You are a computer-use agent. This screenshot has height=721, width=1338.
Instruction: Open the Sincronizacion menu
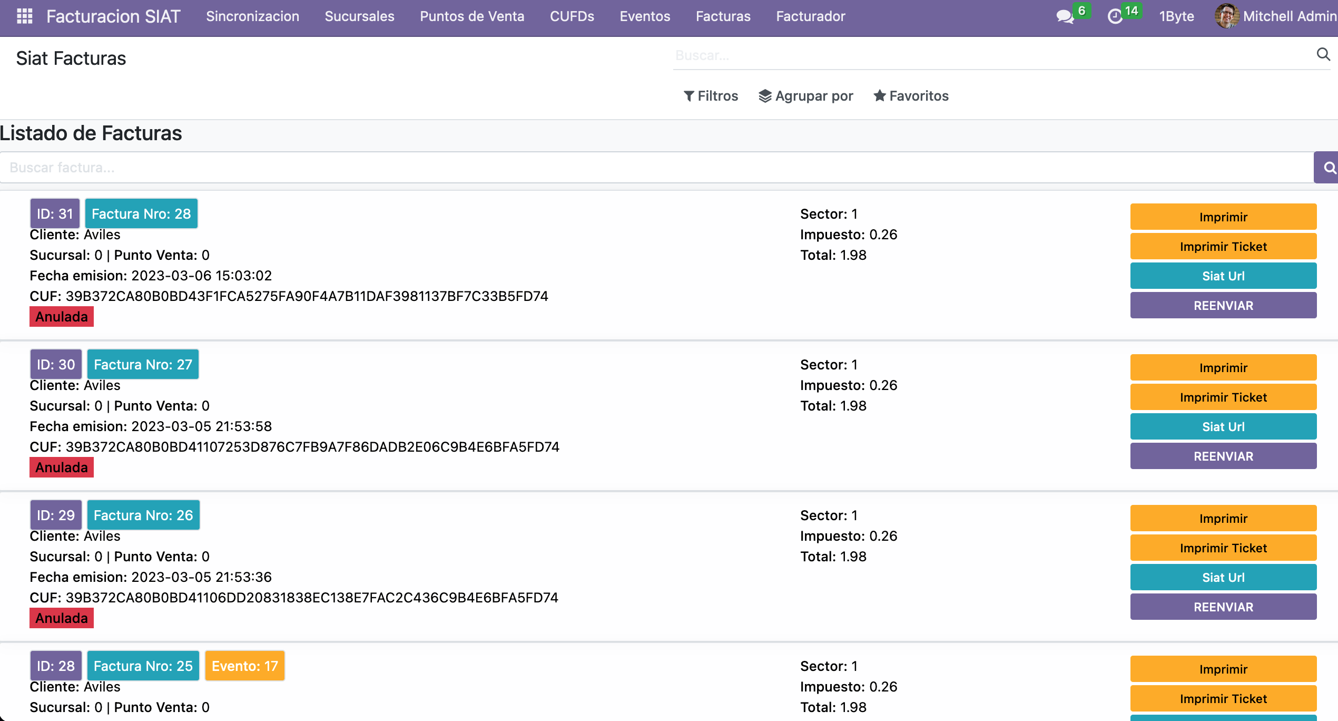[252, 16]
